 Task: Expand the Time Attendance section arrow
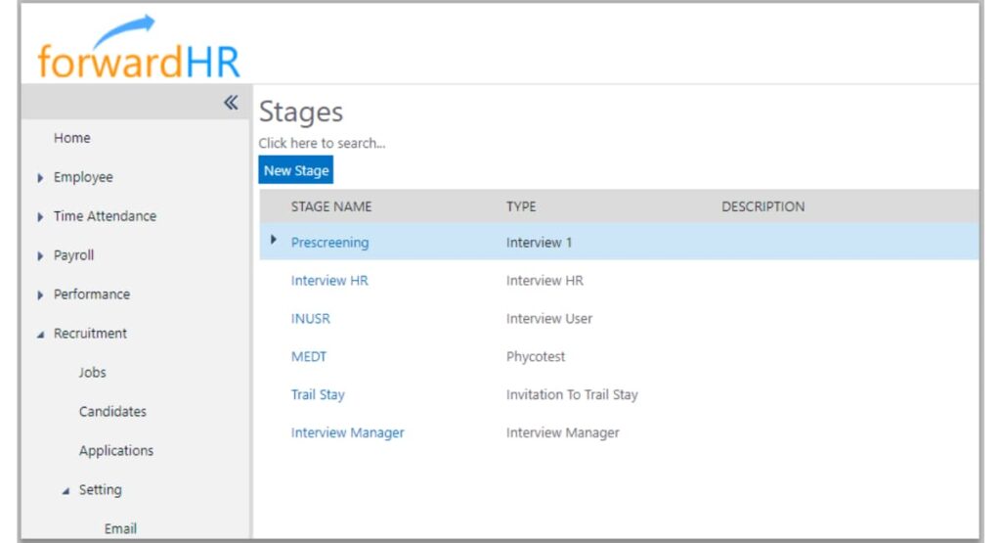point(40,217)
